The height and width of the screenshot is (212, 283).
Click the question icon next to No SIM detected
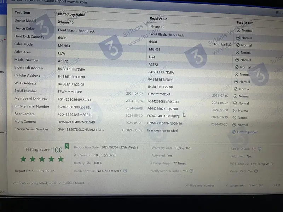(125, 171)
